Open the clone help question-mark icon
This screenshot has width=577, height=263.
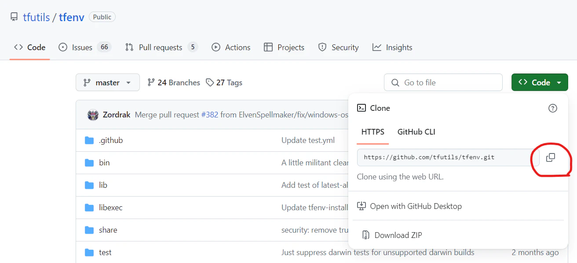[553, 108]
